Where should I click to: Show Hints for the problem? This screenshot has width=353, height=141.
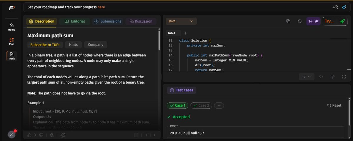74,45
